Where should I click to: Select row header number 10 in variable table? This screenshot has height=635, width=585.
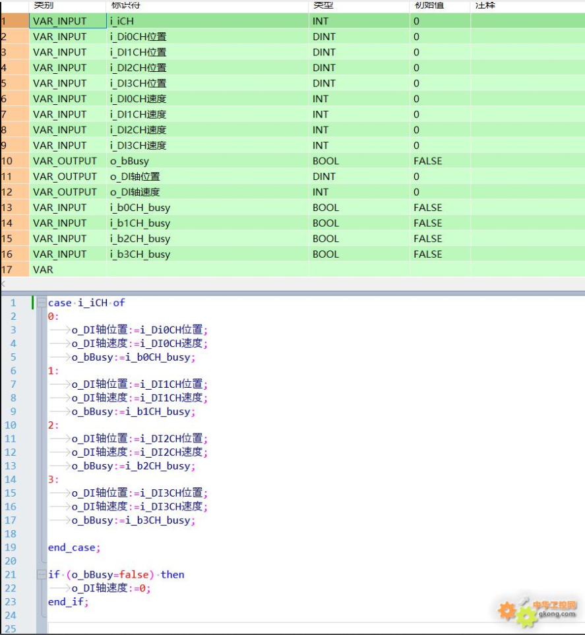pos(15,161)
